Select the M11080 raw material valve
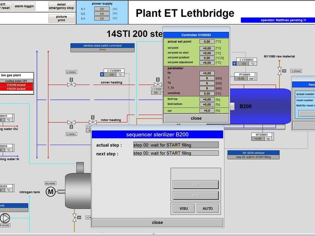 tap(280, 71)
